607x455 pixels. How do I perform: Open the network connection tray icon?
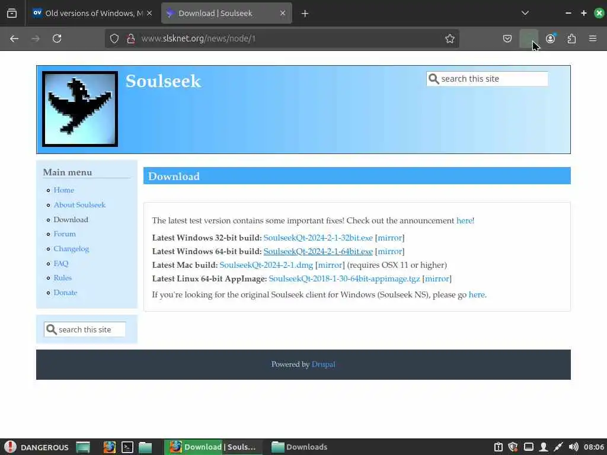tap(558, 447)
